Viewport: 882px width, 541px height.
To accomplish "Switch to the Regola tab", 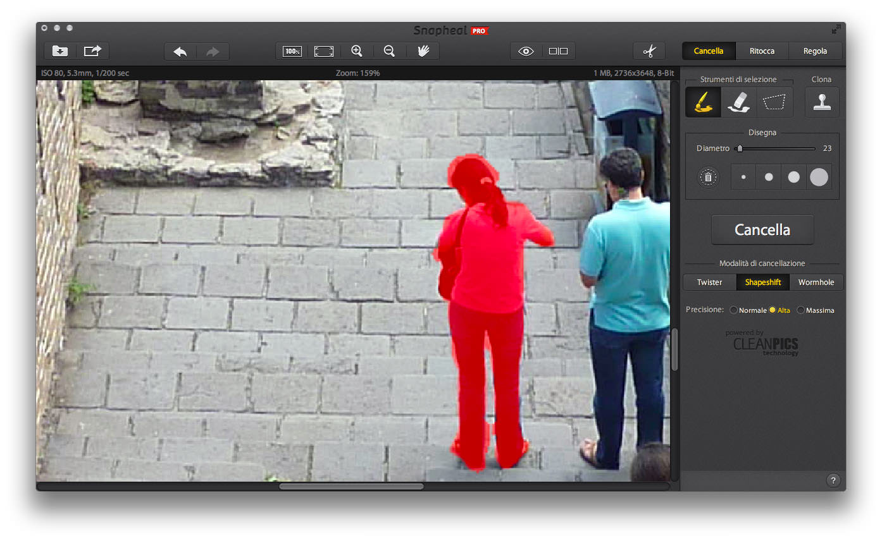I will pos(816,51).
